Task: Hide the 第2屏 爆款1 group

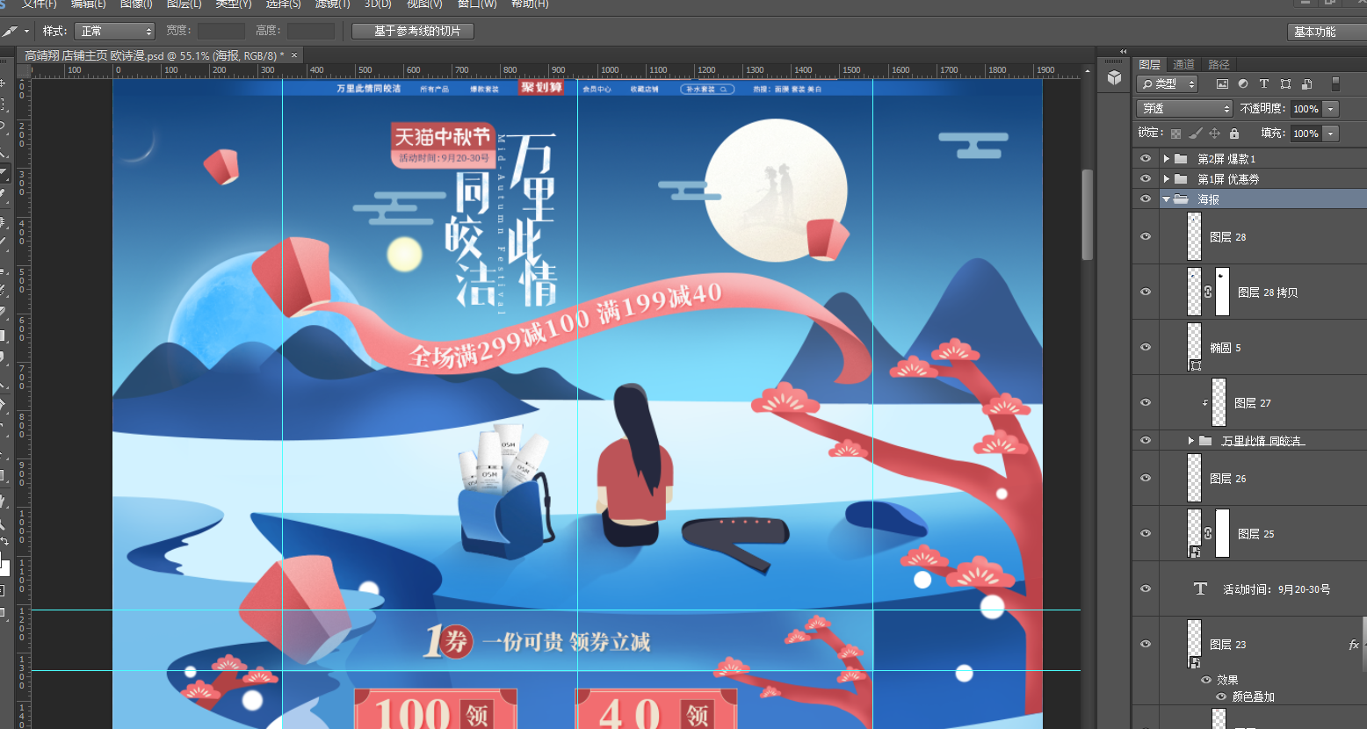Action: coord(1145,159)
